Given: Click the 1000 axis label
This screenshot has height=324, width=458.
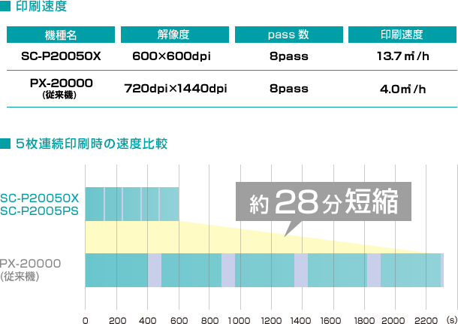Looking at the screenshot, I should (x=240, y=320).
